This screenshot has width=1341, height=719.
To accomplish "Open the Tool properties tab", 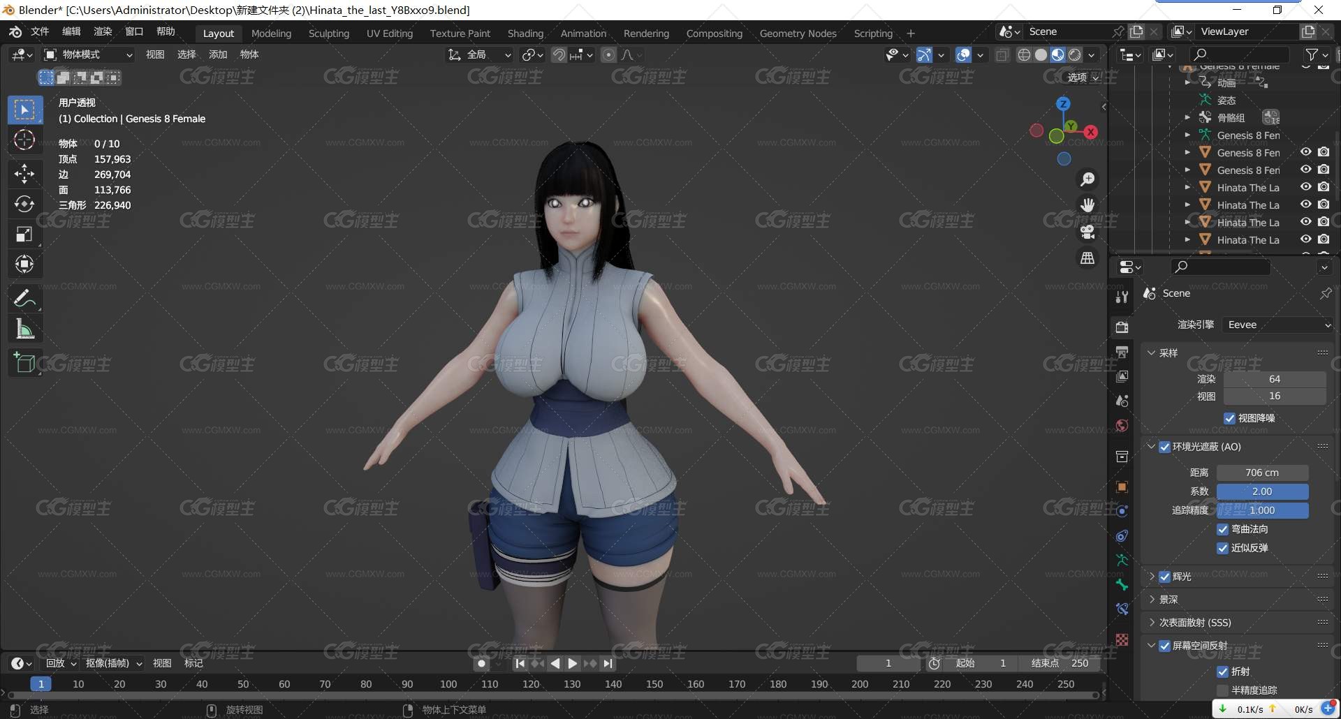I will [1122, 297].
